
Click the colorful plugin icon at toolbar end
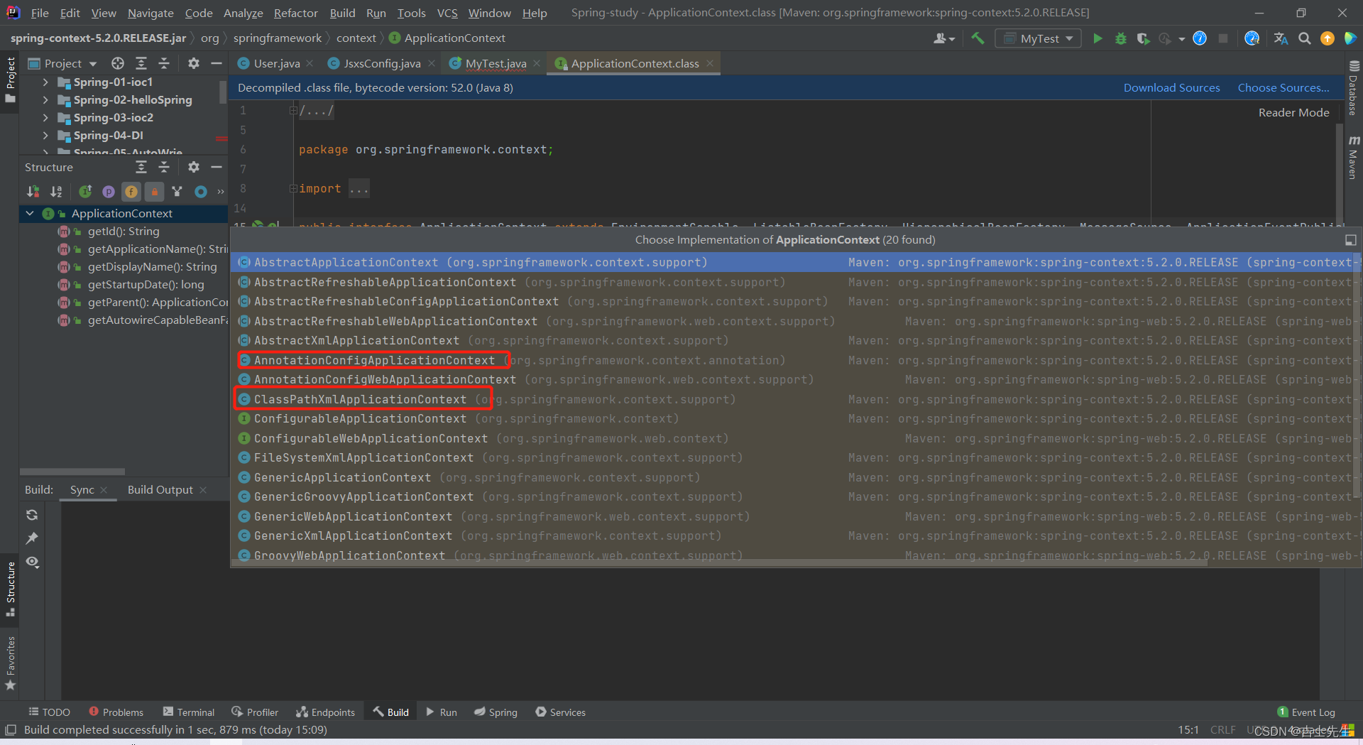click(x=1350, y=38)
